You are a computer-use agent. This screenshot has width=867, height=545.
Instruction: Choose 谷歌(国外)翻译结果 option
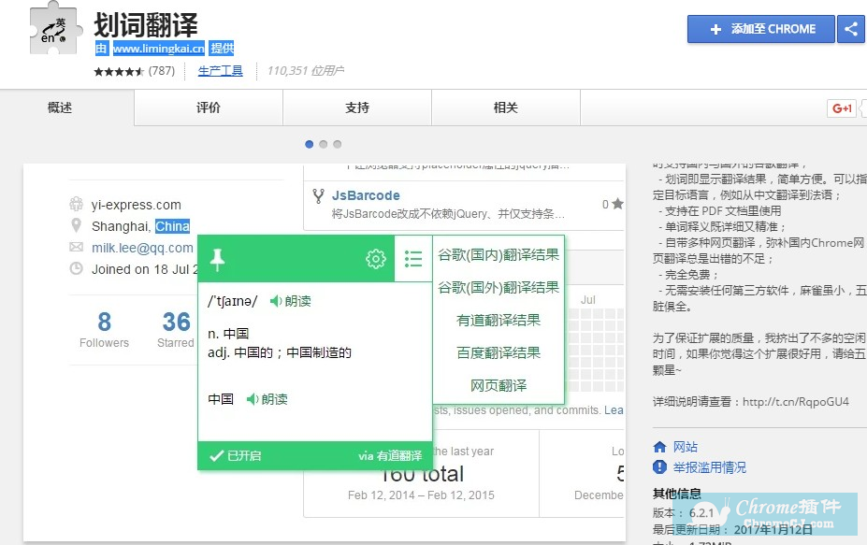(499, 287)
